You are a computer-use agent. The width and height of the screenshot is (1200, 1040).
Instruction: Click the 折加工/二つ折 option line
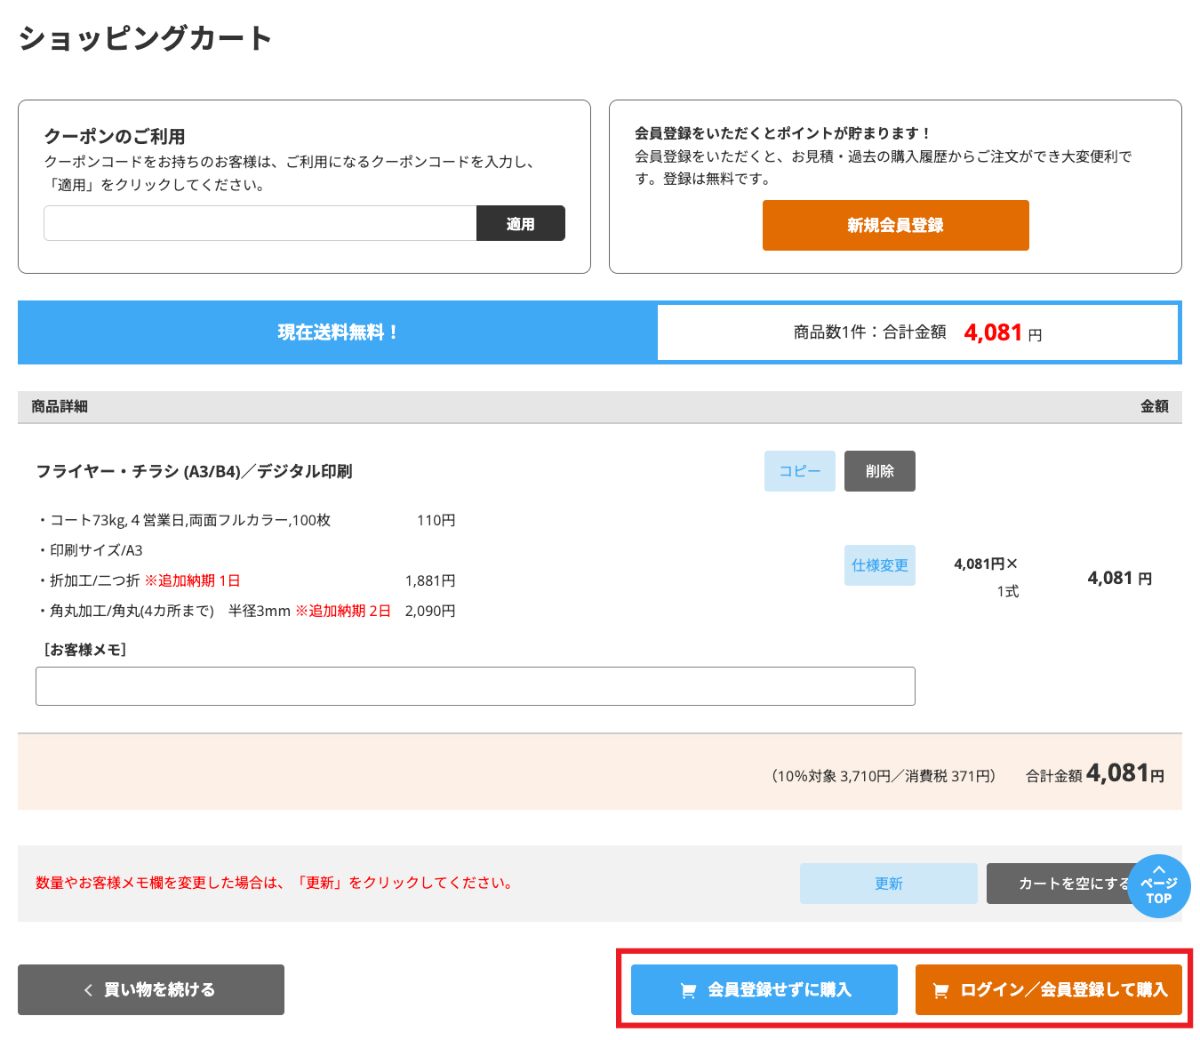point(139,580)
